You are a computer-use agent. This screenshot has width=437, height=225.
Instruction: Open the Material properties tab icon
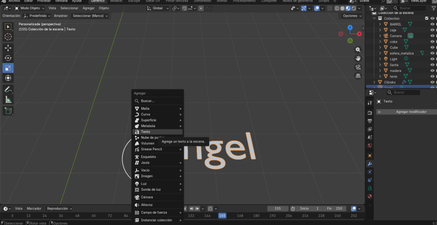(370, 196)
